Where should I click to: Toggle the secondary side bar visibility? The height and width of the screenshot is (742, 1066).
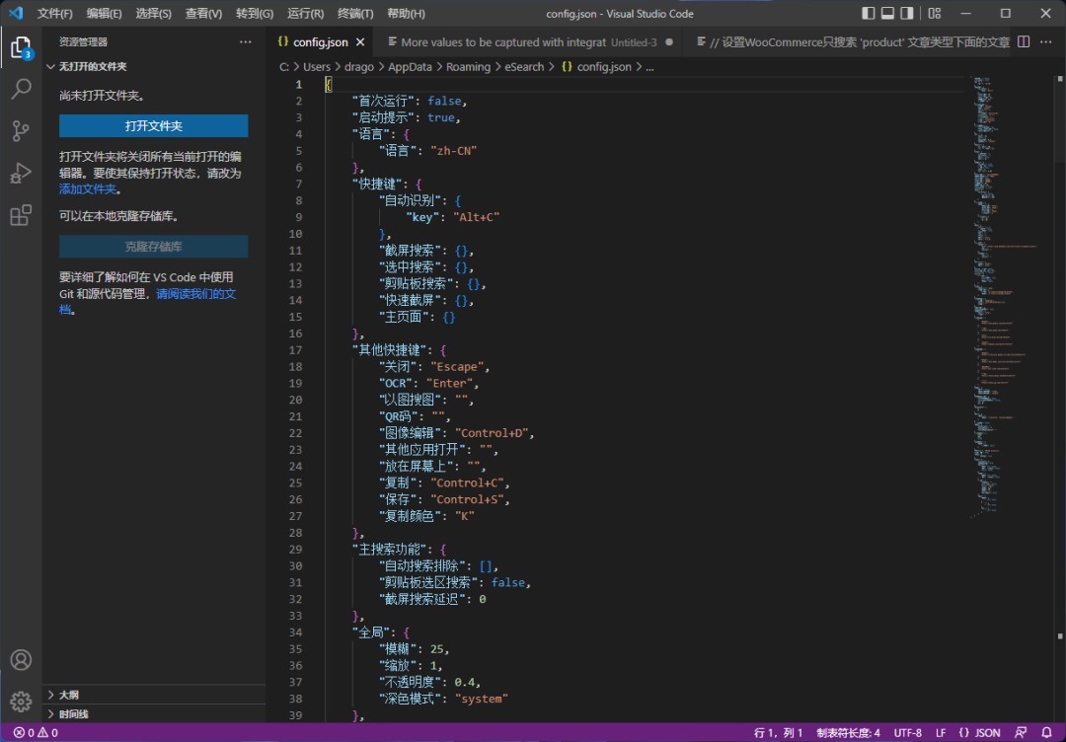point(908,14)
